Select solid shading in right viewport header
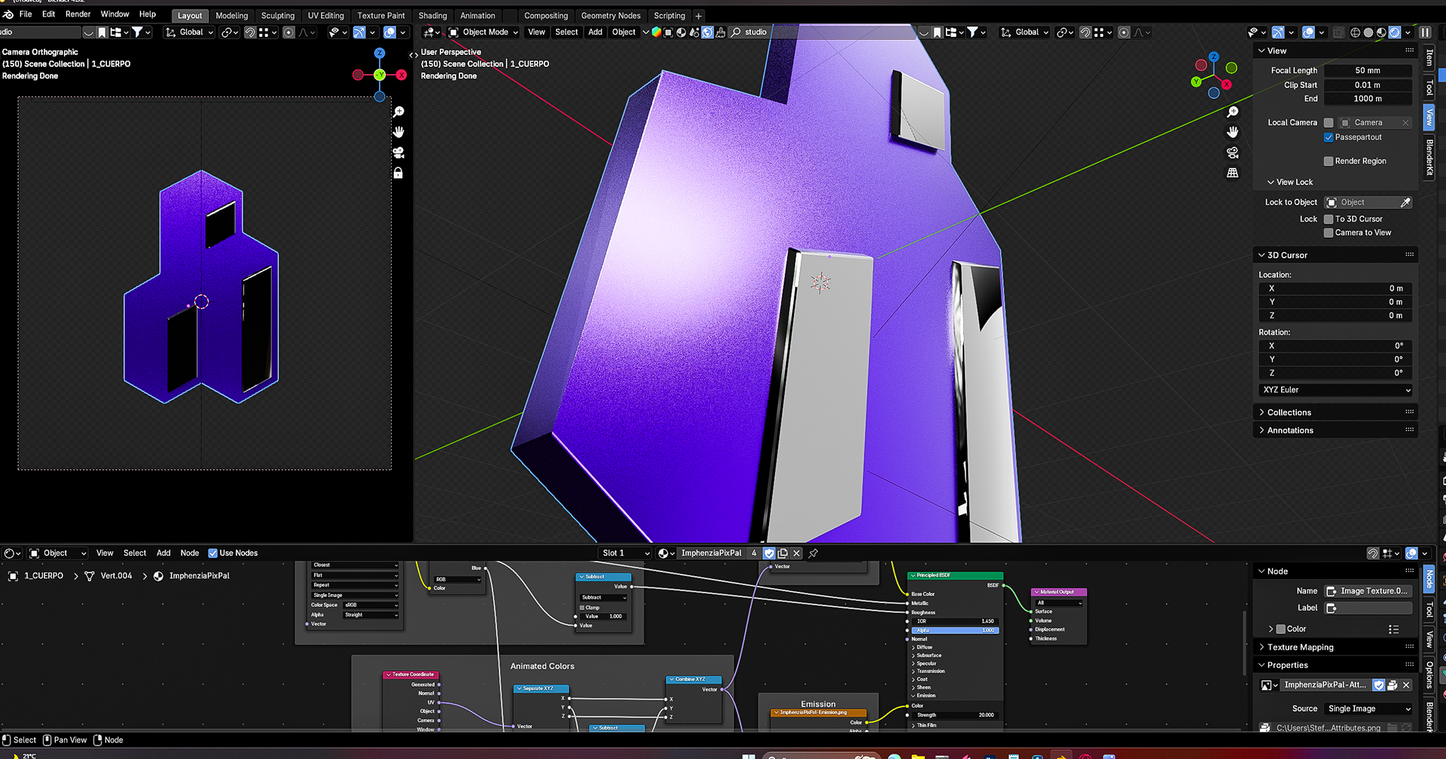The width and height of the screenshot is (1446, 759). pos(1368,32)
